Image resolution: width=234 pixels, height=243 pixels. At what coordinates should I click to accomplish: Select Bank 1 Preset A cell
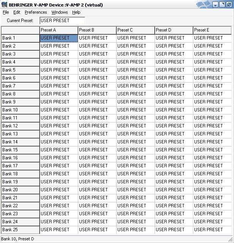[59, 38]
